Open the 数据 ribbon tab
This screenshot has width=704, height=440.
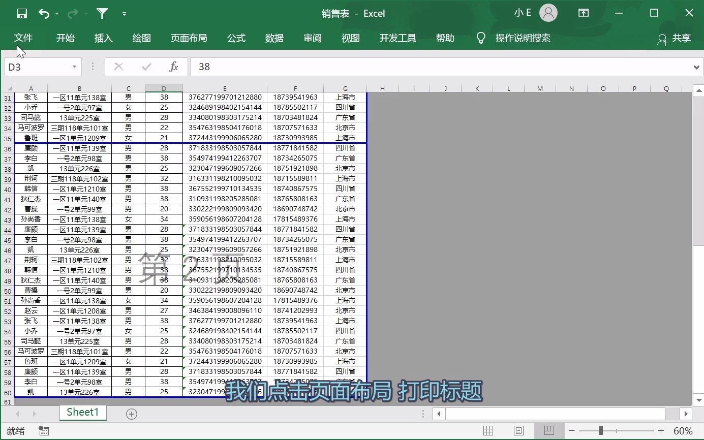(274, 38)
